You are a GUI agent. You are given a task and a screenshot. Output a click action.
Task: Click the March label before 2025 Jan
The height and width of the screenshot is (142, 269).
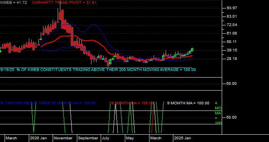[x=156, y=138]
